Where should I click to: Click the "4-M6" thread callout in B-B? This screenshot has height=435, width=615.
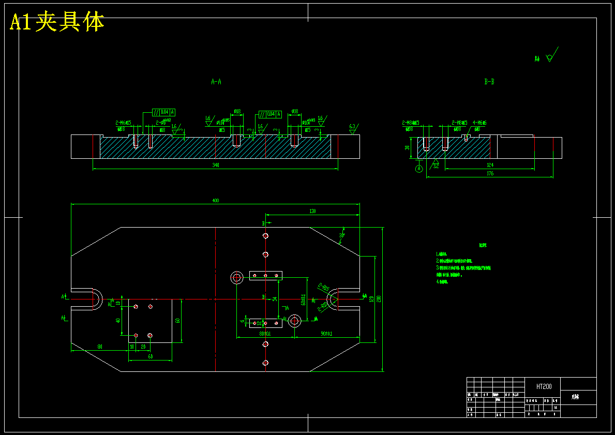[x=479, y=123]
